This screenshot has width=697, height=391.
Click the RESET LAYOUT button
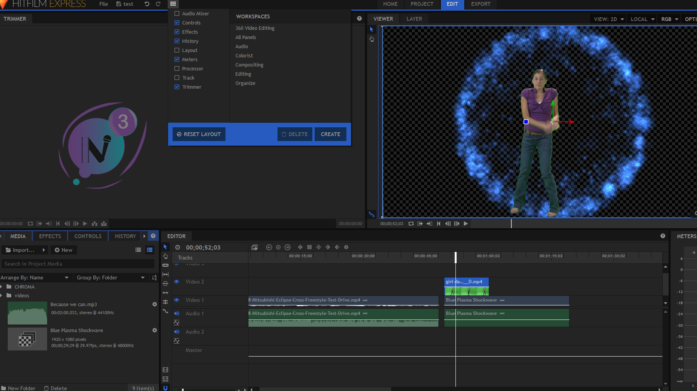(x=199, y=134)
